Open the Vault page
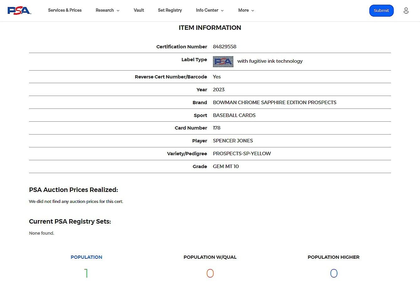Image resolution: width=420 pixels, height=291 pixels. pos(139,10)
